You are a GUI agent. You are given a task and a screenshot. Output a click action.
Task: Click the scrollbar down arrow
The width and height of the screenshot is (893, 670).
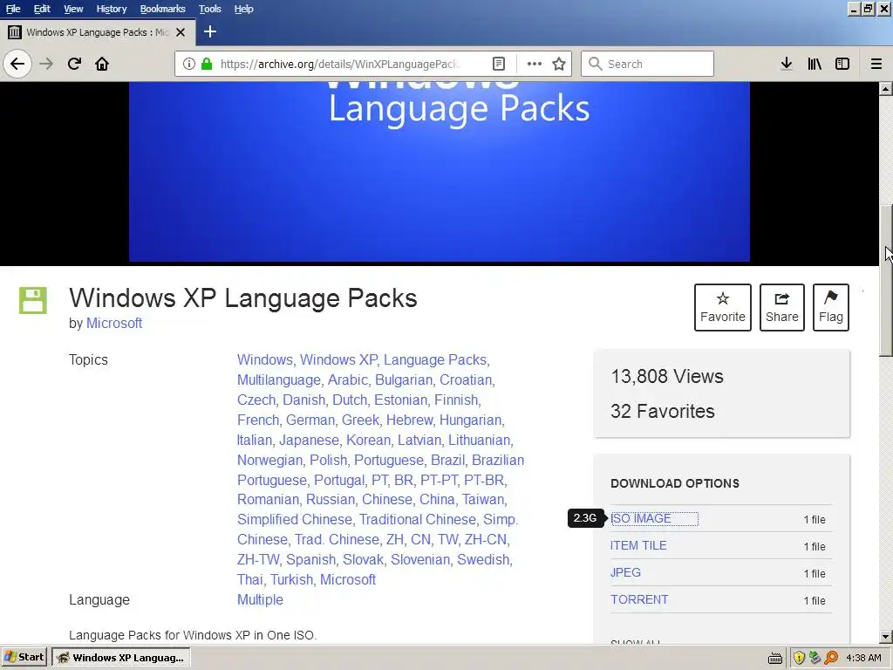(886, 636)
